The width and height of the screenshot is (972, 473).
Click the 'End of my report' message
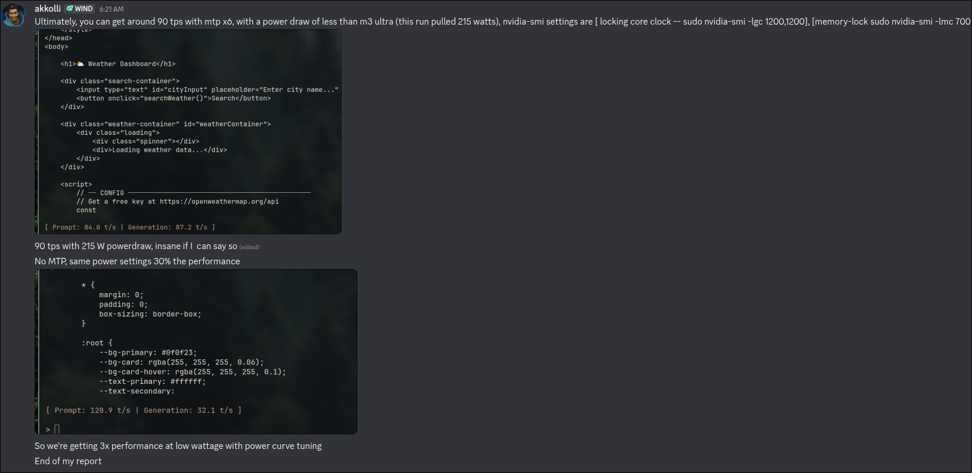[68, 461]
